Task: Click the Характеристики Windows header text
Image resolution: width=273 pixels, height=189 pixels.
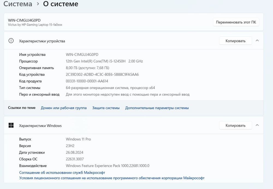Action: (x=40, y=126)
